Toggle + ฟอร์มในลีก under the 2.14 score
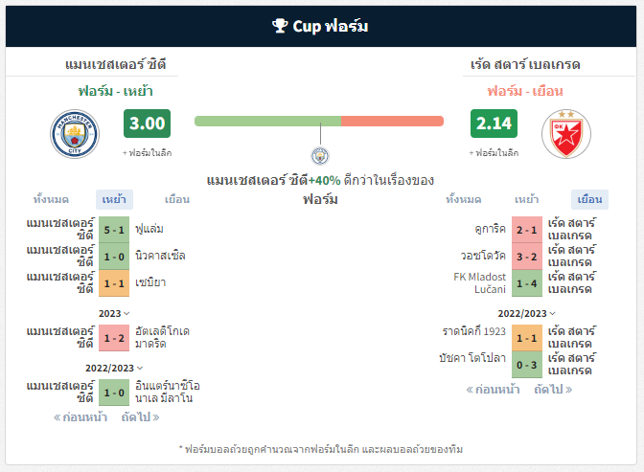 [x=494, y=153]
